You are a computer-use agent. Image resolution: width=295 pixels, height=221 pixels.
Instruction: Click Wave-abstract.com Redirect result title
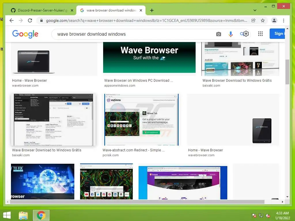click(134, 150)
